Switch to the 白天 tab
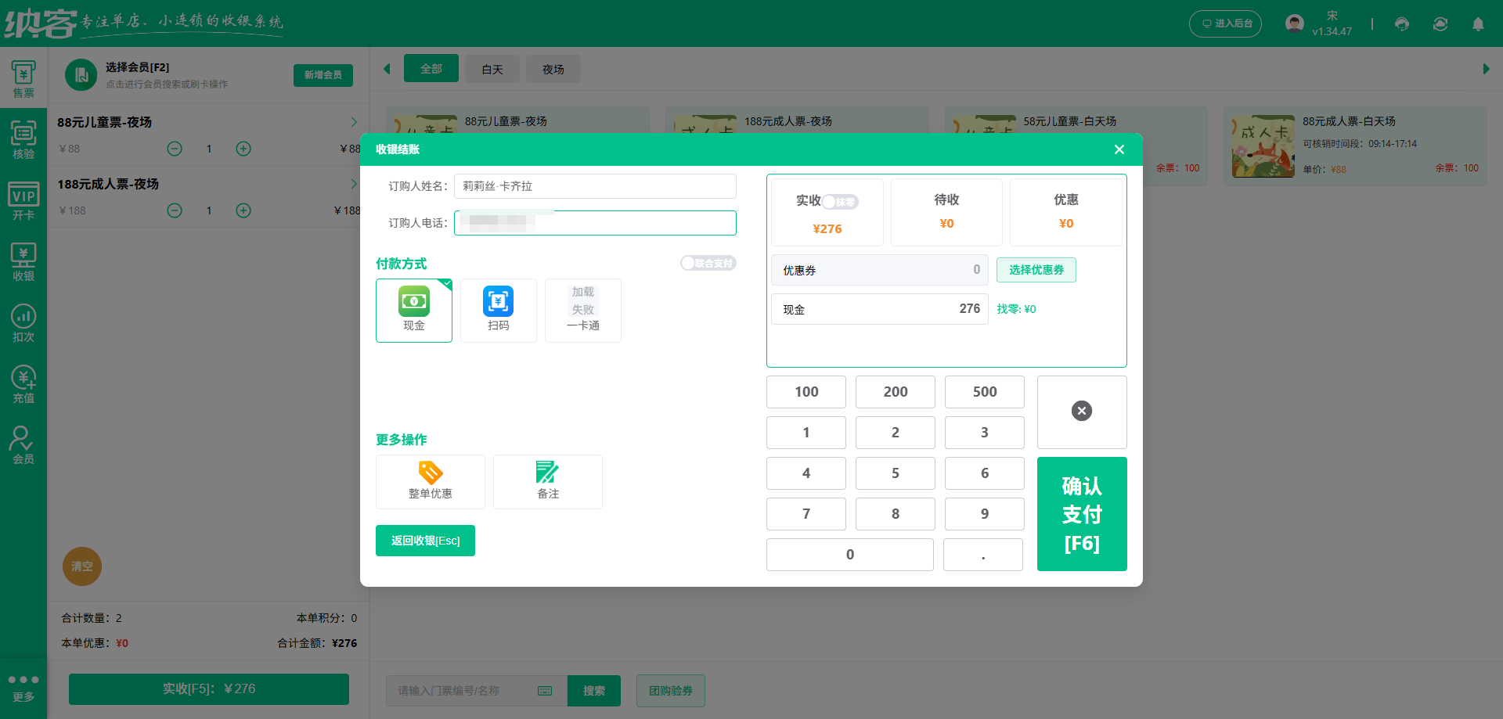This screenshot has width=1503, height=719. (492, 69)
